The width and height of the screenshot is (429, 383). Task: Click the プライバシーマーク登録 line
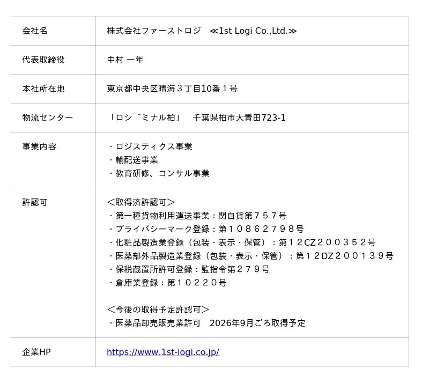206,229
